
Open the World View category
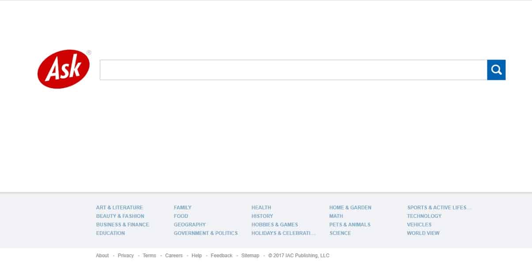click(423, 233)
